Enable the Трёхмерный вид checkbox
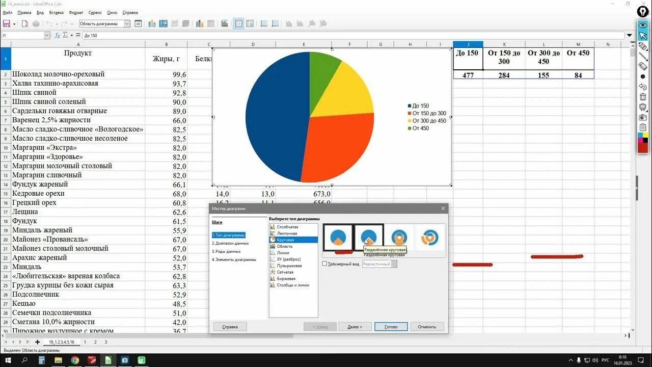Screen dimensions: 652x367 [324, 264]
